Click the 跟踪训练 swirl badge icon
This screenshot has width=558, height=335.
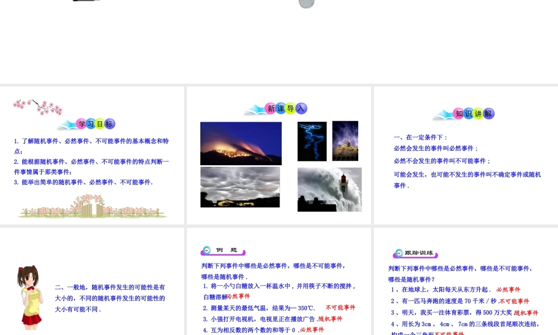point(398,252)
